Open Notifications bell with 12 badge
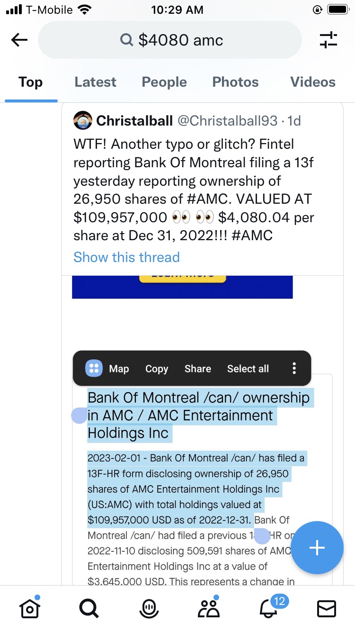Screen dimensions: 355x632 [269, 608]
